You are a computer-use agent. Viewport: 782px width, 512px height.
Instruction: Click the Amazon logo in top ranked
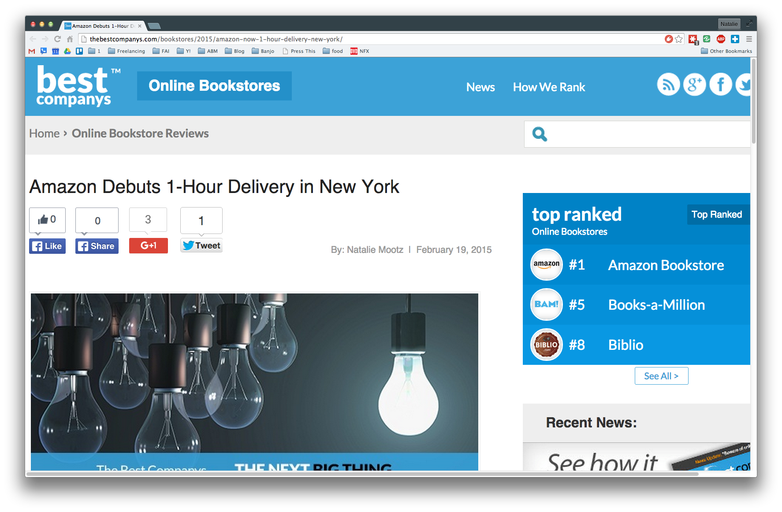547,265
